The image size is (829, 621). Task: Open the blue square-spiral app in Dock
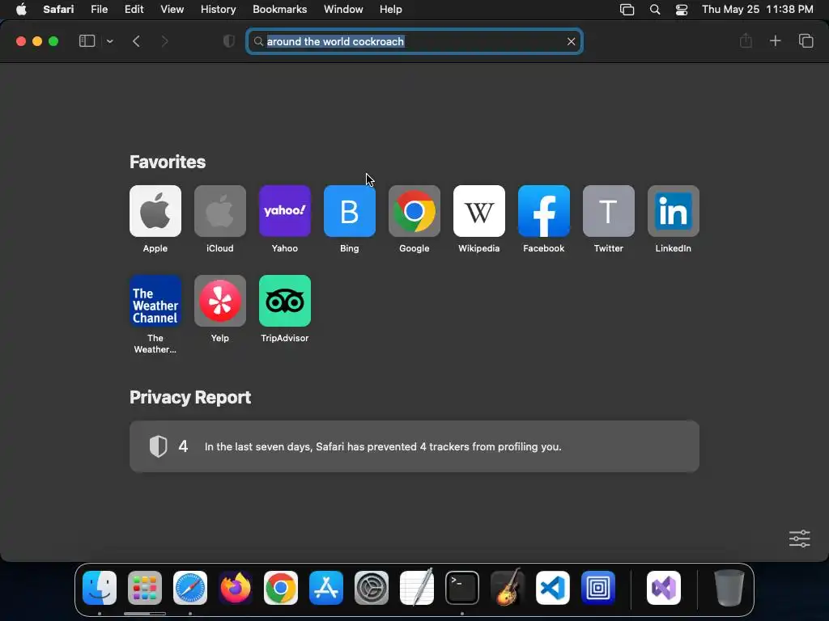pyautogui.click(x=598, y=588)
